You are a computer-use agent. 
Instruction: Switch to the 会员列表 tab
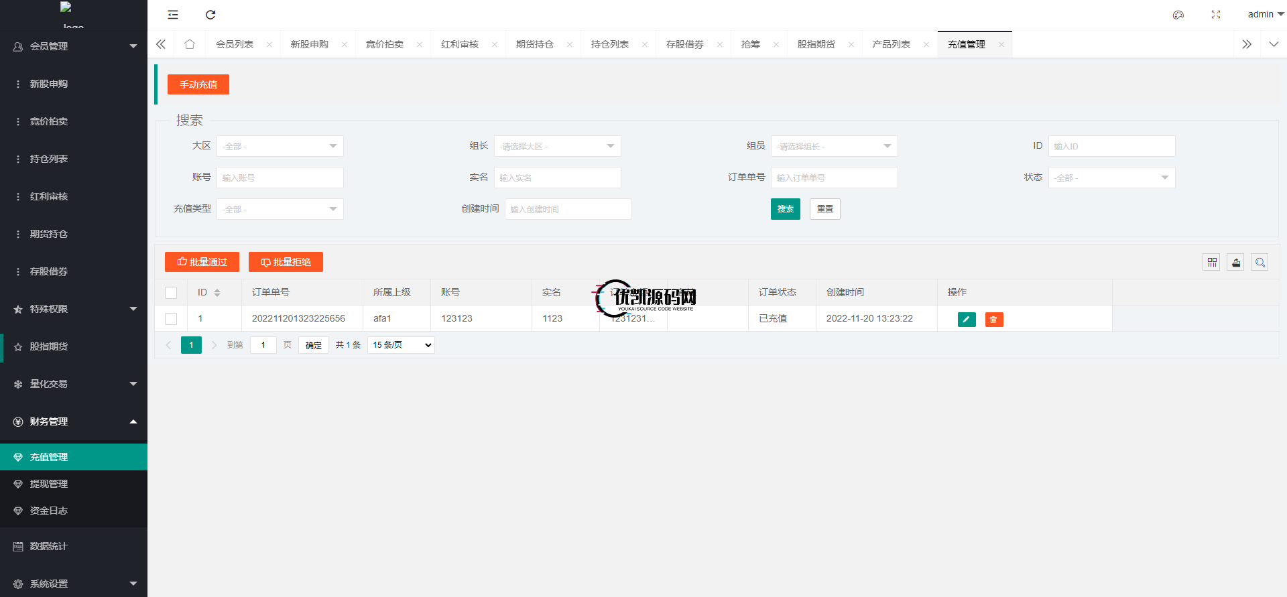click(x=235, y=44)
